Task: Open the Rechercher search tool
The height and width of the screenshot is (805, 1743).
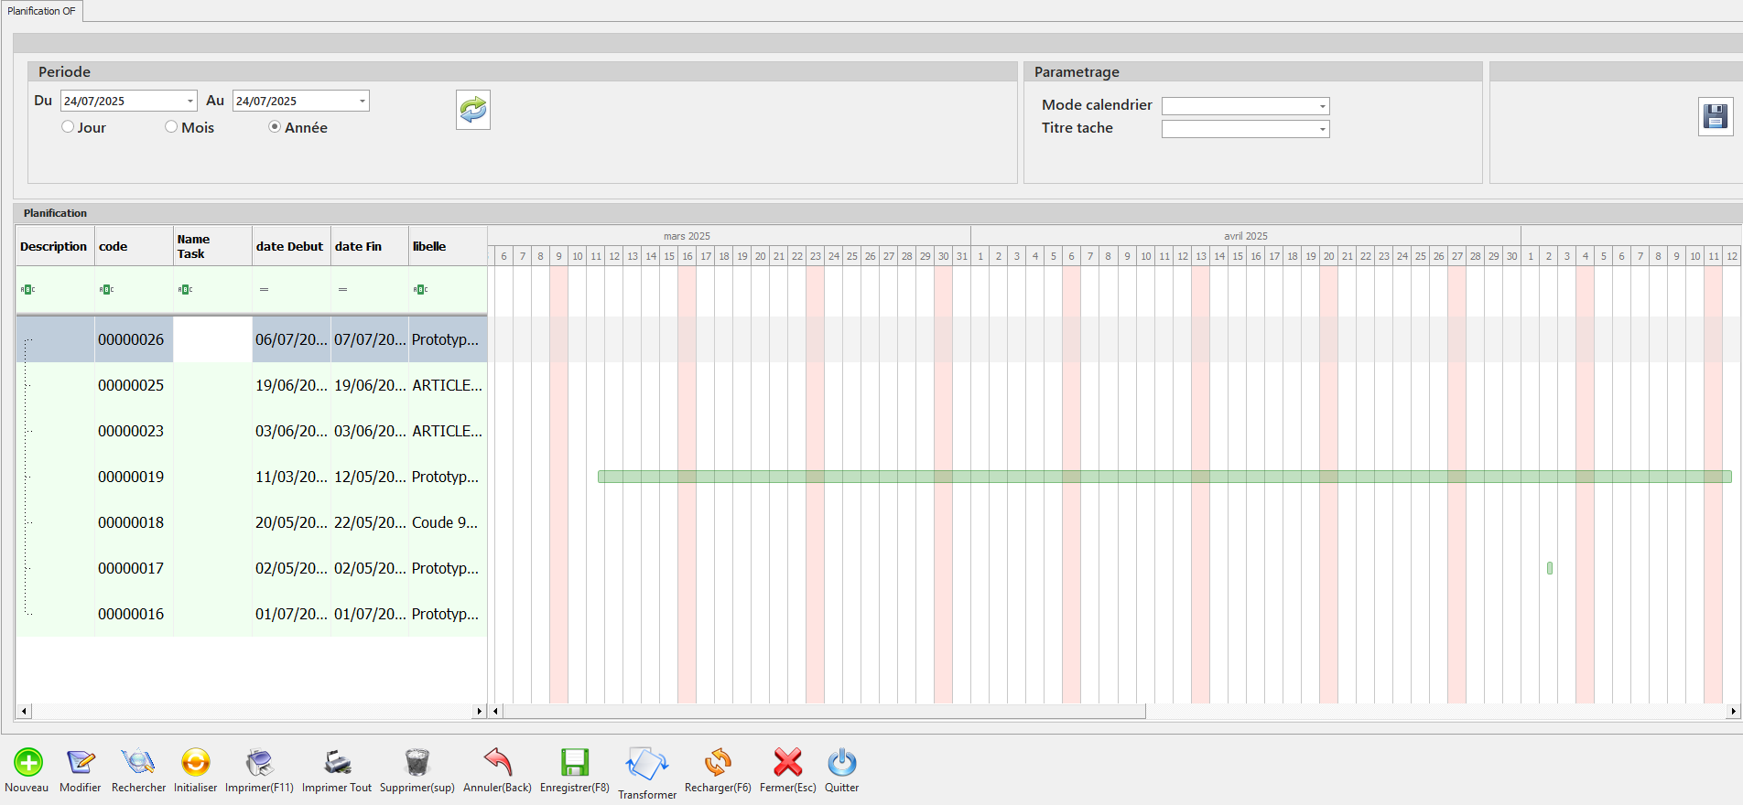Action: (138, 762)
